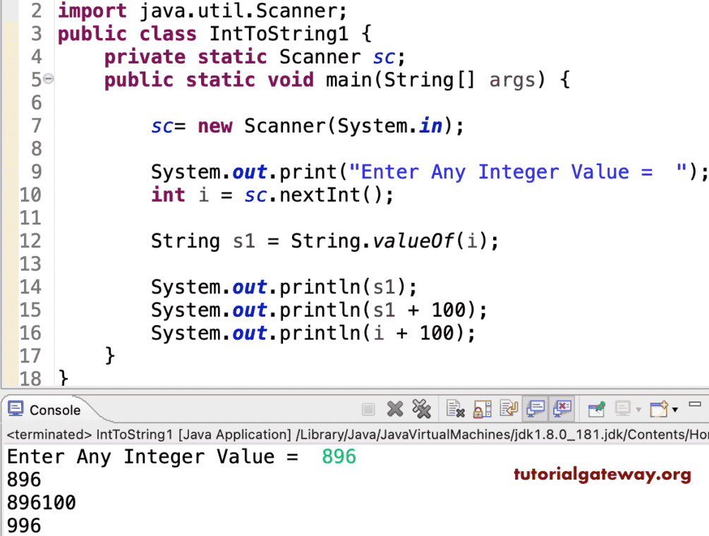Click the Remove Launch icon
This screenshot has width=709, height=536.
395,408
